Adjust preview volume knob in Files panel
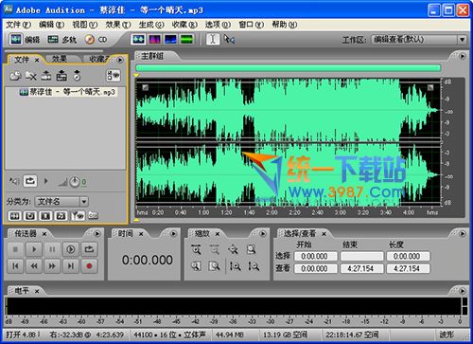The image size is (473, 344). coord(75,182)
